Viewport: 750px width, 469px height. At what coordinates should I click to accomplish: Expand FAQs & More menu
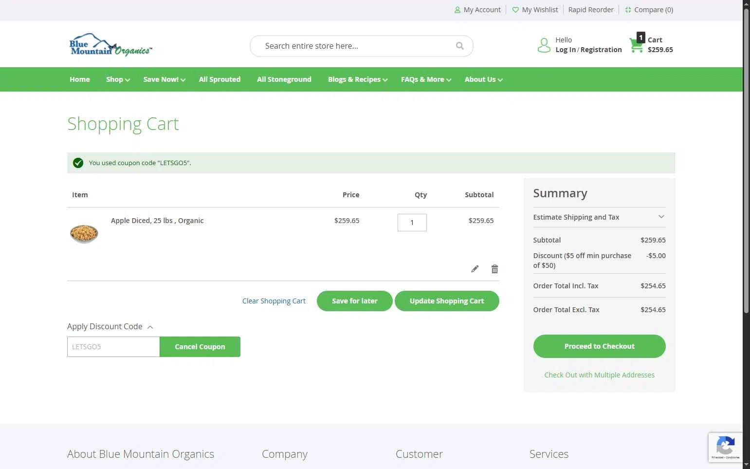[426, 79]
